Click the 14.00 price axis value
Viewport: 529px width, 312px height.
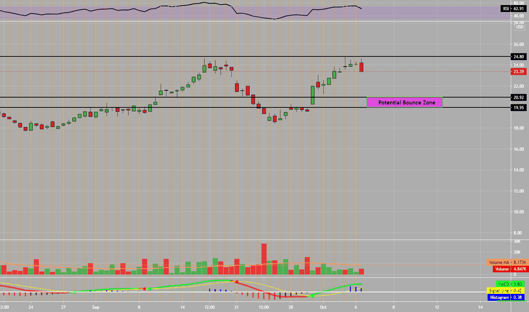point(519,170)
